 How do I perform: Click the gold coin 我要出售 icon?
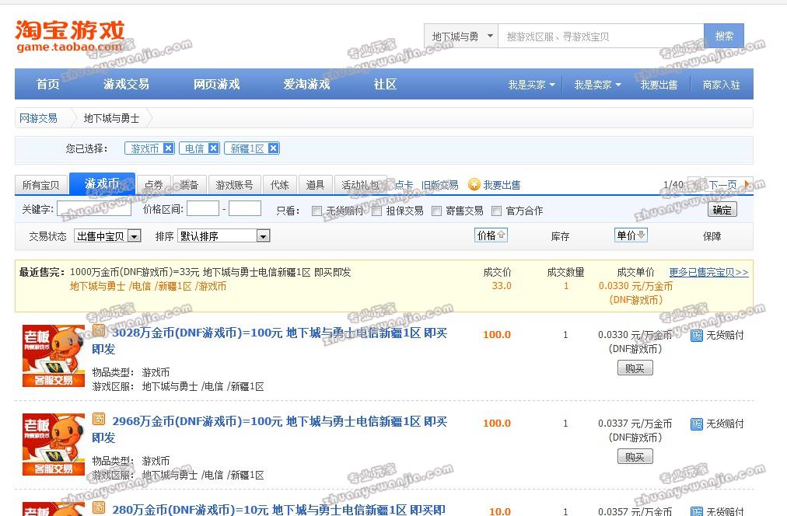(x=474, y=184)
